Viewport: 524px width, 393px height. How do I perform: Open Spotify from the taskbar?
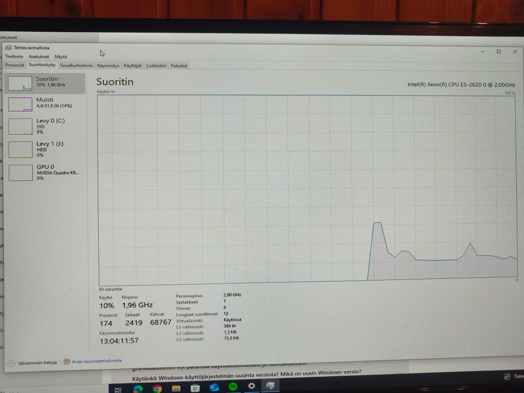click(233, 386)
